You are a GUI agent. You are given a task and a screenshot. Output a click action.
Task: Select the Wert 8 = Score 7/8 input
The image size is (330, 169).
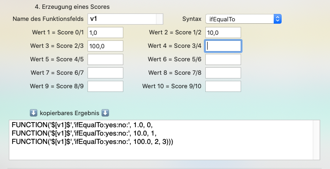(223, 73)
